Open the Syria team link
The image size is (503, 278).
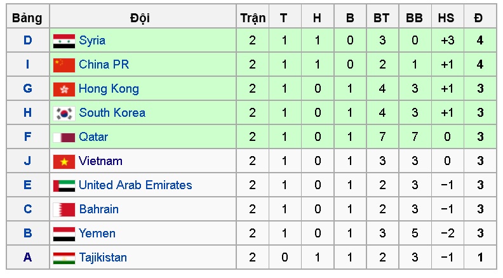coord(92,41)
